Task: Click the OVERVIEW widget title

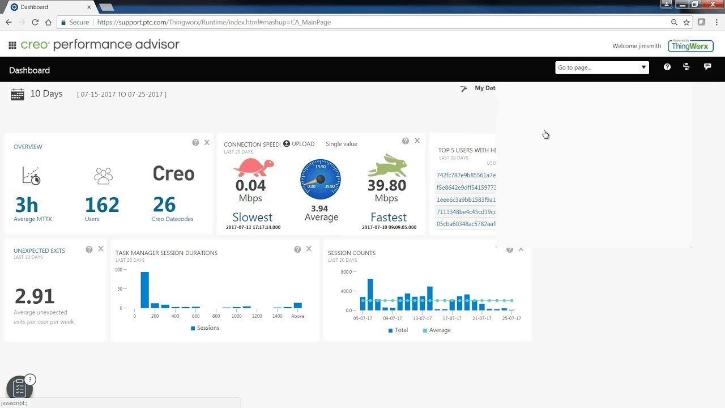Action: 28,147
